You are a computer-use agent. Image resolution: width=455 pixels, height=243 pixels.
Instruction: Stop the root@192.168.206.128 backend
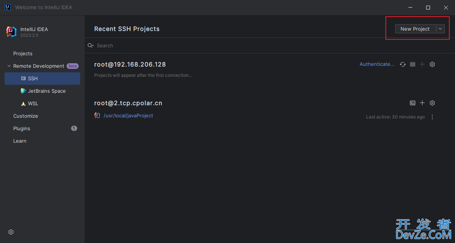[x=413, y=64]
